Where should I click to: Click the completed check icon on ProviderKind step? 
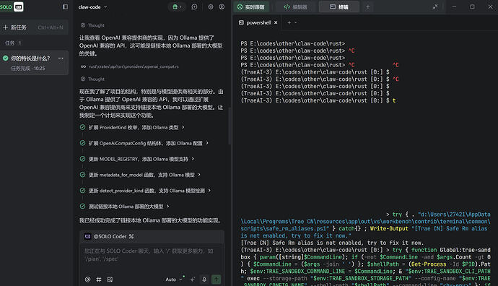[x=82, y=127]
